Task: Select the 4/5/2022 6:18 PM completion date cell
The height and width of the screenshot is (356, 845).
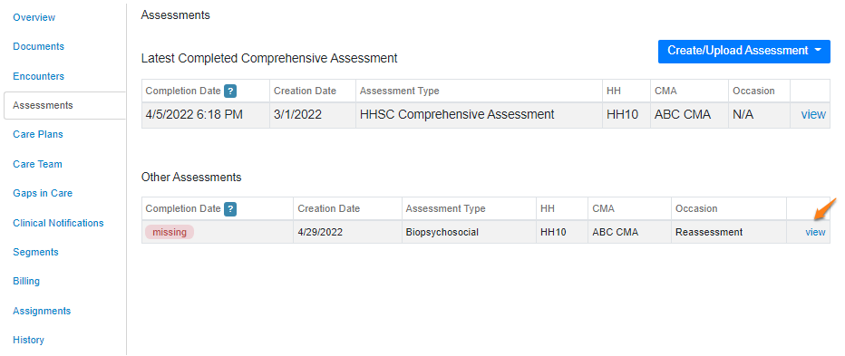Action: 206,115
